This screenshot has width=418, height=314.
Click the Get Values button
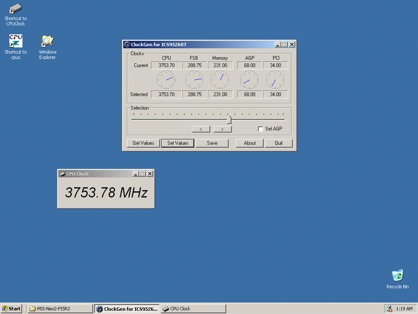(x=143, y=143)
